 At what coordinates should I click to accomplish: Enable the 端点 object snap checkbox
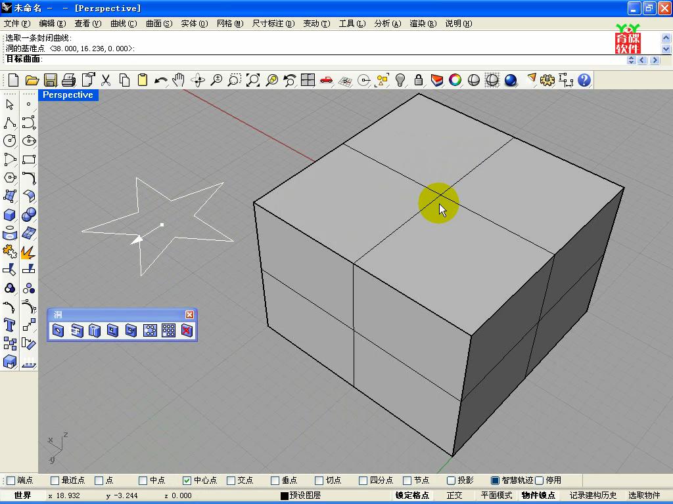coord(12,480)
